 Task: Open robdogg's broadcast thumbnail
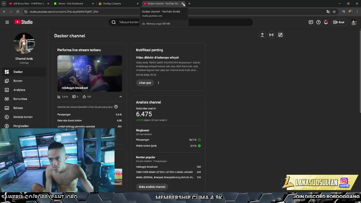(90, 73)
